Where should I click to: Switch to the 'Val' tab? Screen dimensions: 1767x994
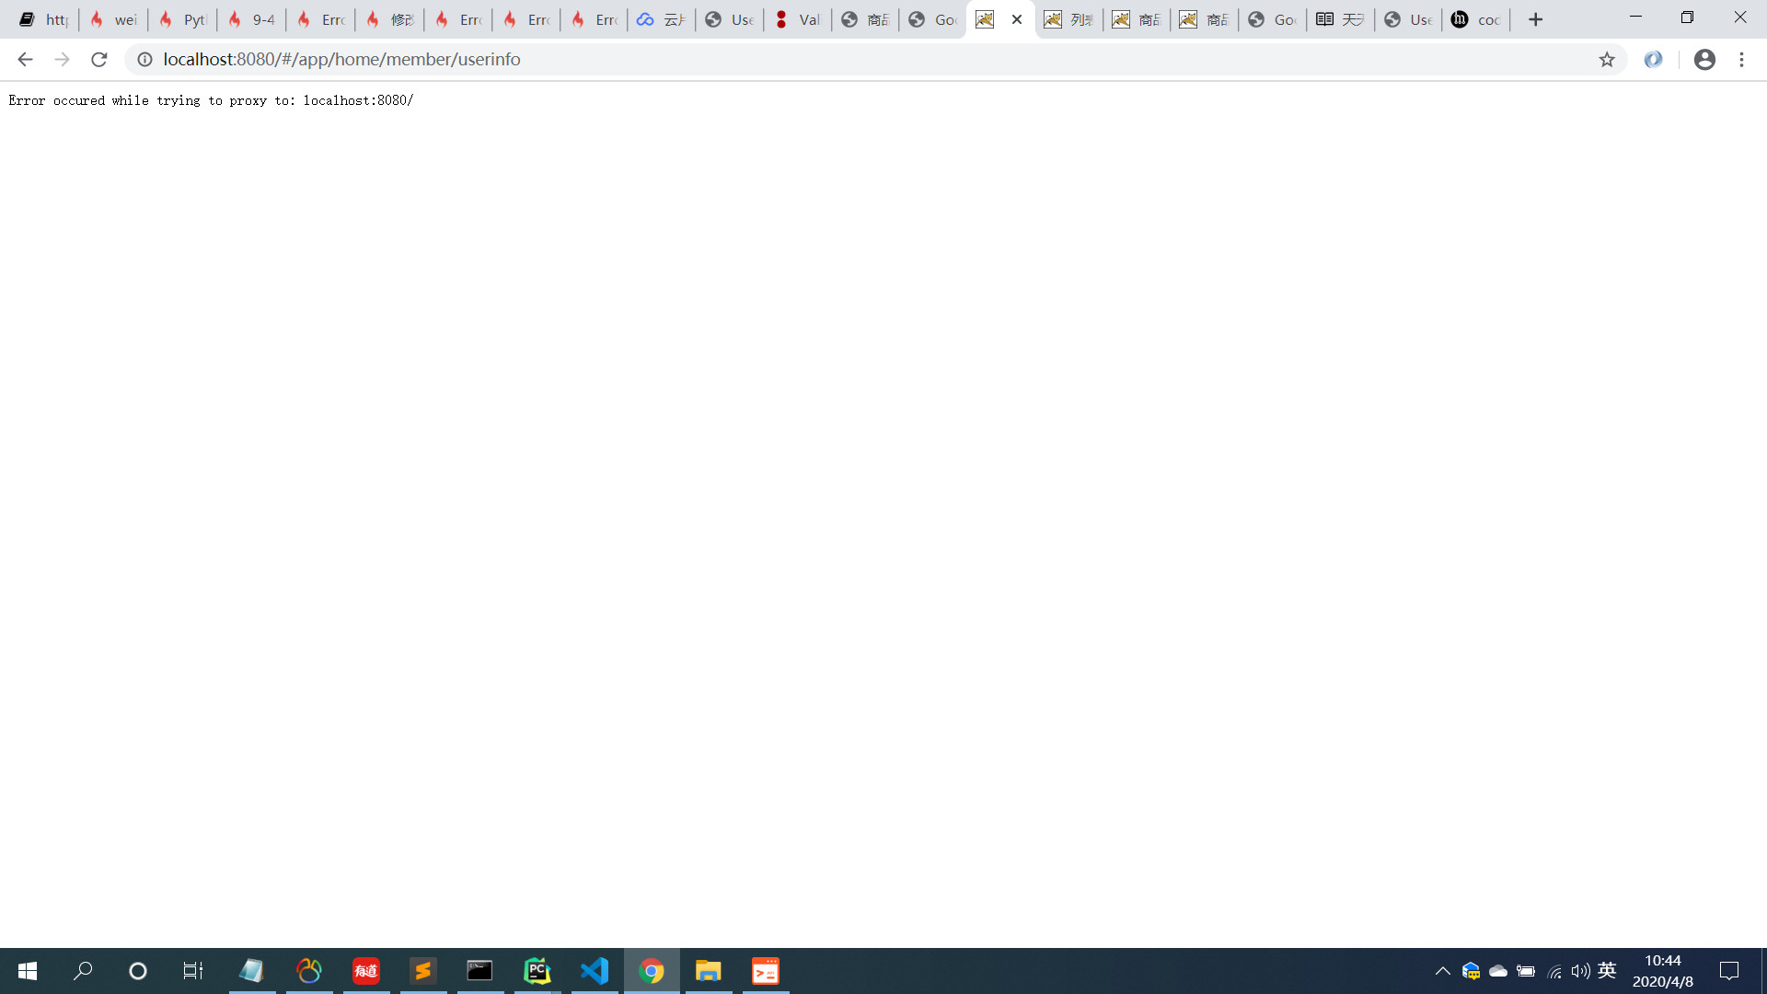797,19
